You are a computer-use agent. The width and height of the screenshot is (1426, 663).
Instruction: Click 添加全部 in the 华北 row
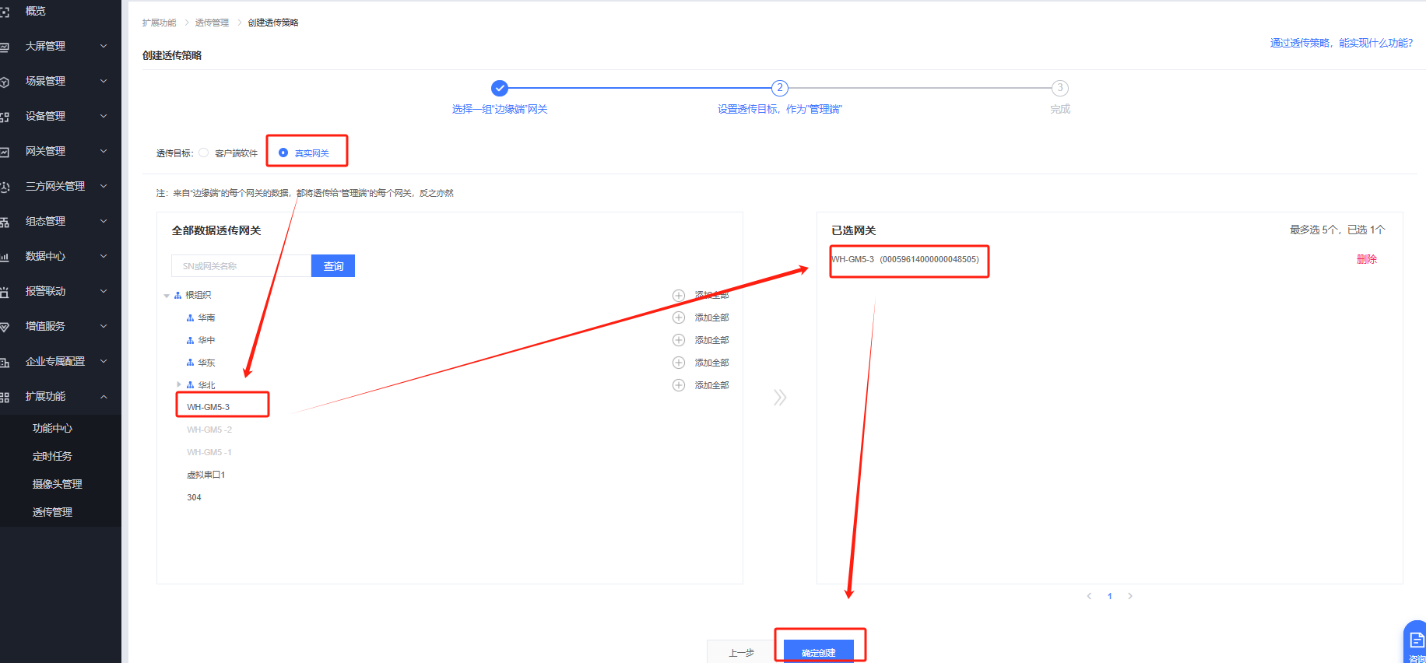[x=711, y=385]
